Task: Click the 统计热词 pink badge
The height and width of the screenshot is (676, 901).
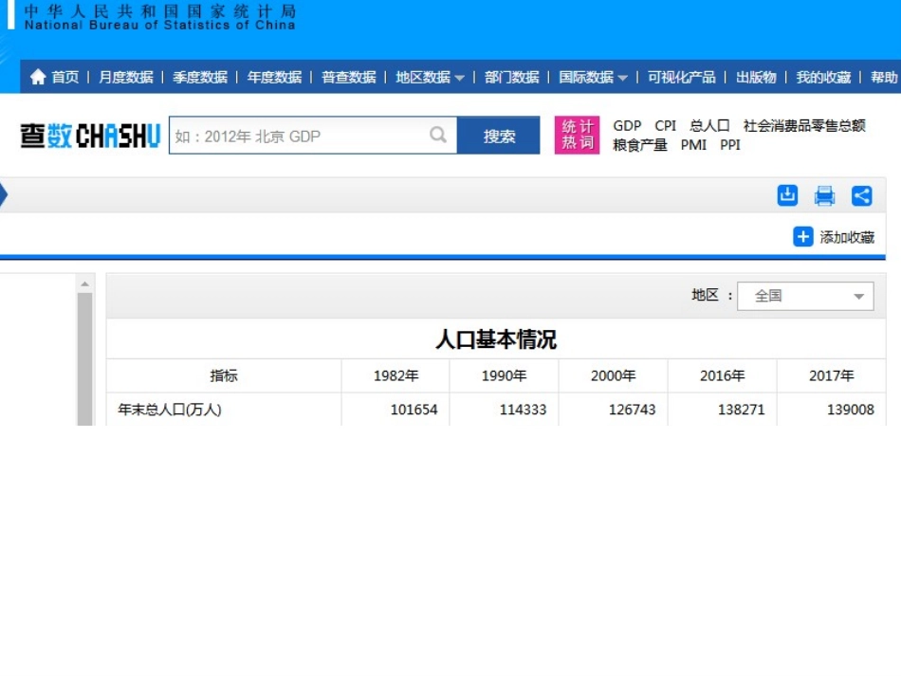Action: coord(577,135)
